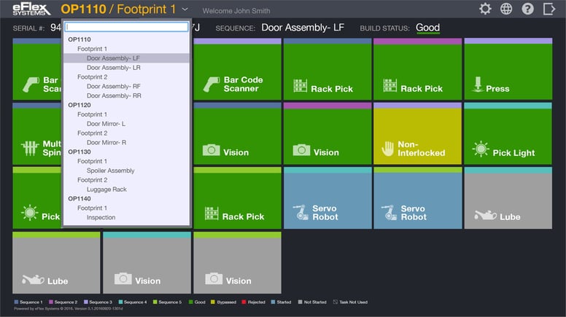The width and height of the screenshot is (566, 317).
Task: Click the Good build status link
Action: coord(427,28)
